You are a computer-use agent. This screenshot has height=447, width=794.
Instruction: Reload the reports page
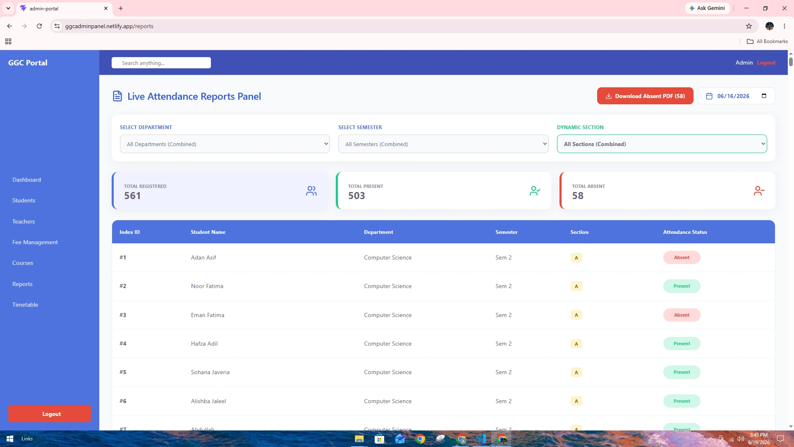(x=39, y=26)
